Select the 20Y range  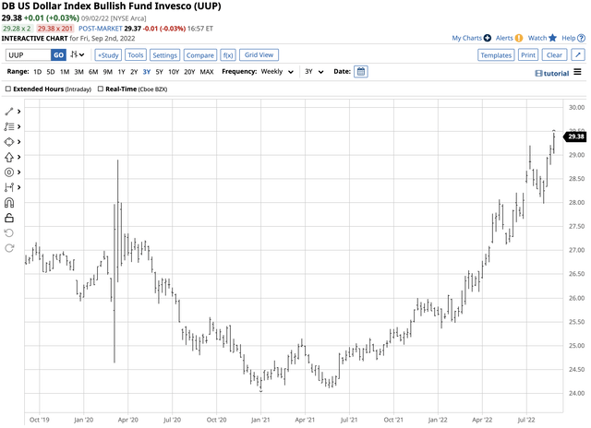189,72
